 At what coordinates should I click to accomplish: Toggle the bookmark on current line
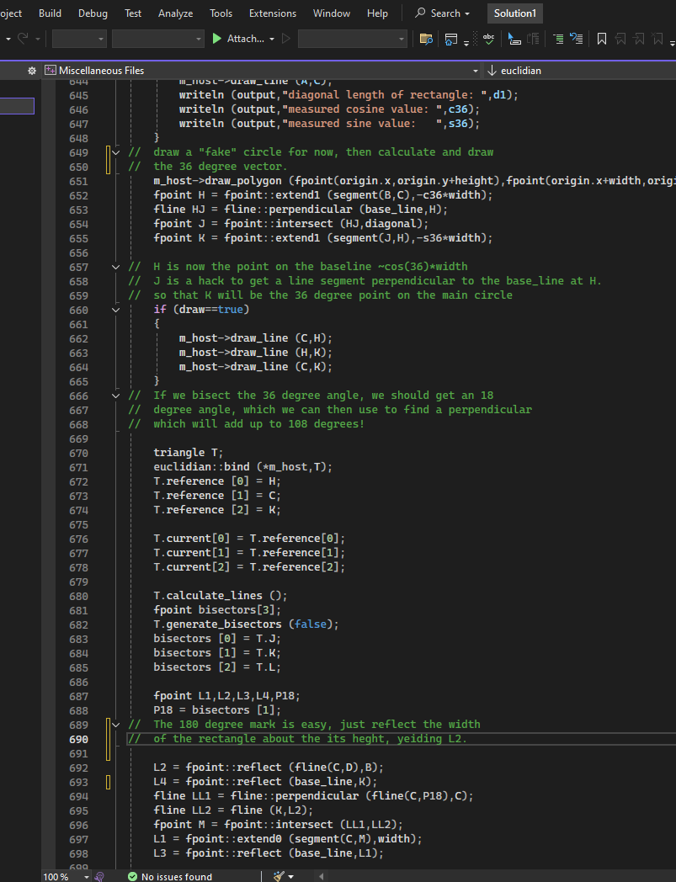601,39
